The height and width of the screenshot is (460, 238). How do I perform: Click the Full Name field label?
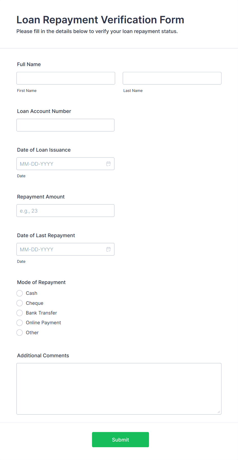click(x=29, y=64)
